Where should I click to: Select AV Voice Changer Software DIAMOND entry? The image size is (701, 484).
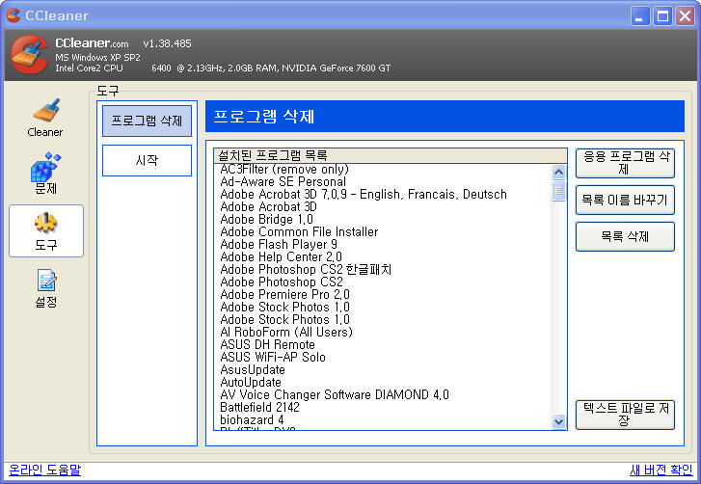(x=335, y=394)
